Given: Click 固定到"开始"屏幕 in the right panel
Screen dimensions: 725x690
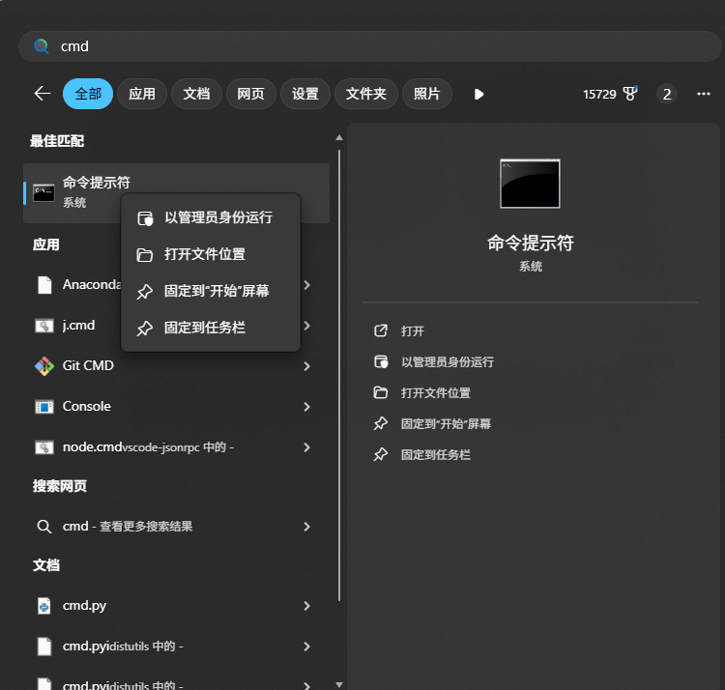Looking at the screenshot, I should pyautogui.click(x=446, y=424).
